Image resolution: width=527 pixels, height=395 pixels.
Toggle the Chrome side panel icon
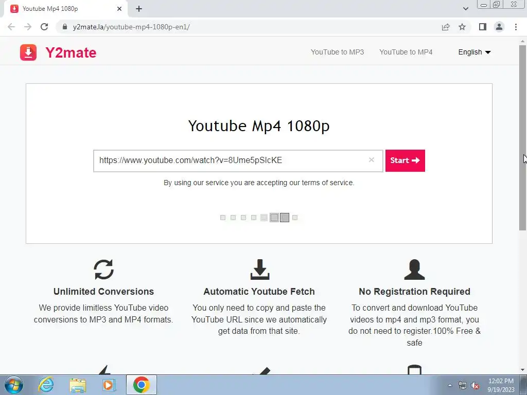coord(483,27)
